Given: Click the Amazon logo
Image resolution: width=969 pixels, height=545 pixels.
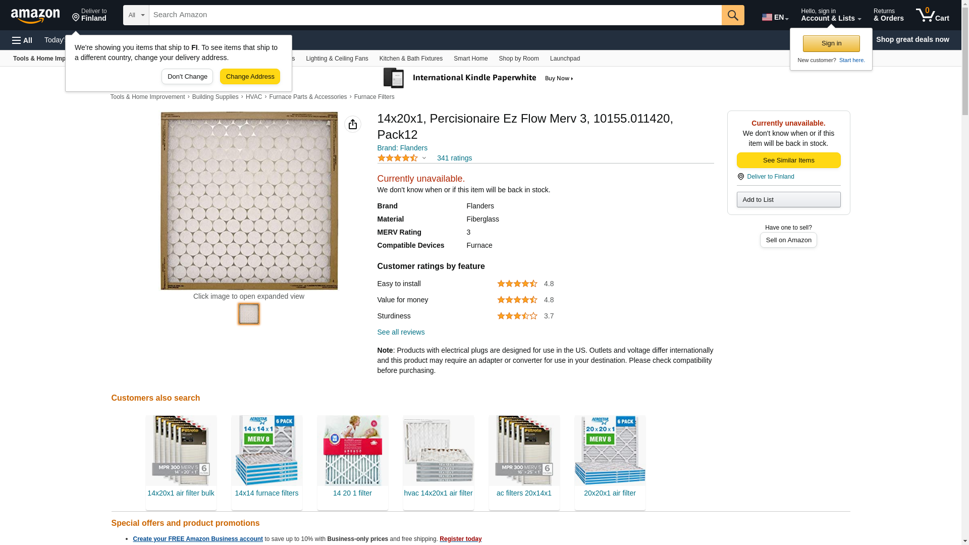Looking at the screenshot, I should click(35, 16).
